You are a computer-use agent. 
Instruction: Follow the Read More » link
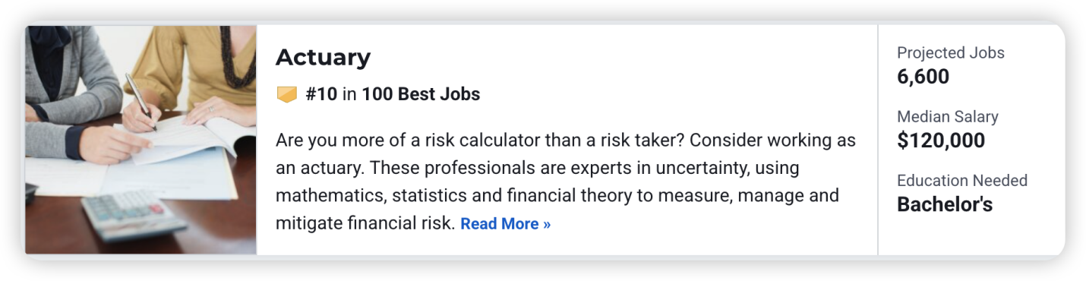coord(506,224)
